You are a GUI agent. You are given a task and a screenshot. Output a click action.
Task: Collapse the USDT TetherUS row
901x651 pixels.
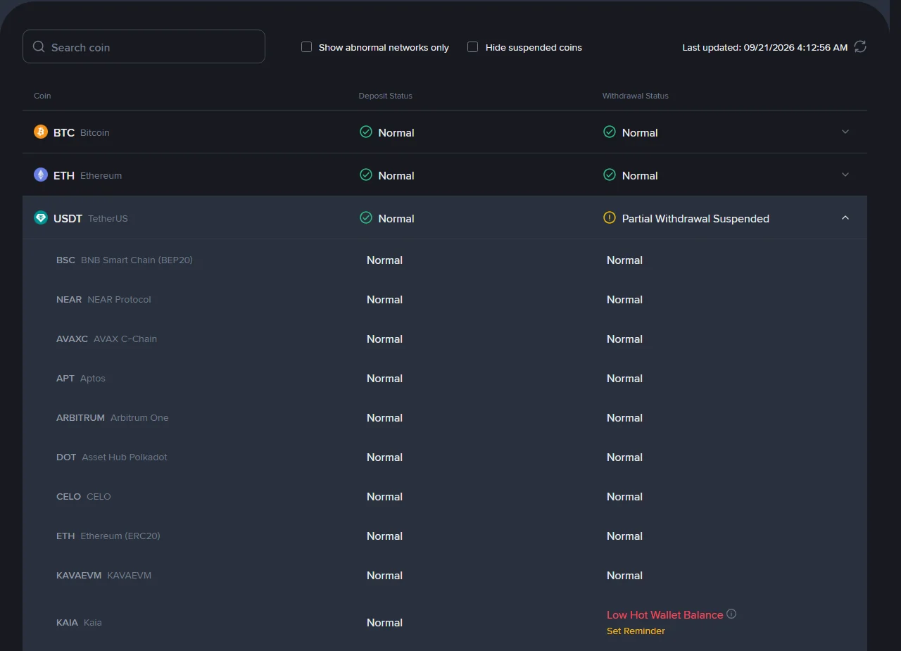(845, 218)
